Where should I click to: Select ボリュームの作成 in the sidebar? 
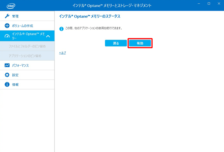(x=27, y=26)
